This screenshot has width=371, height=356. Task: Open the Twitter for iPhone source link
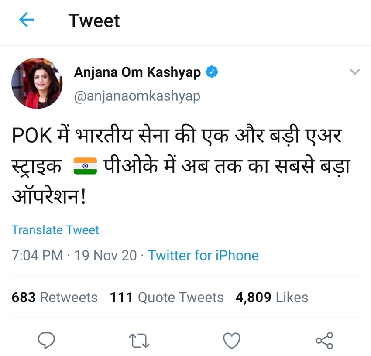(203, 255)
